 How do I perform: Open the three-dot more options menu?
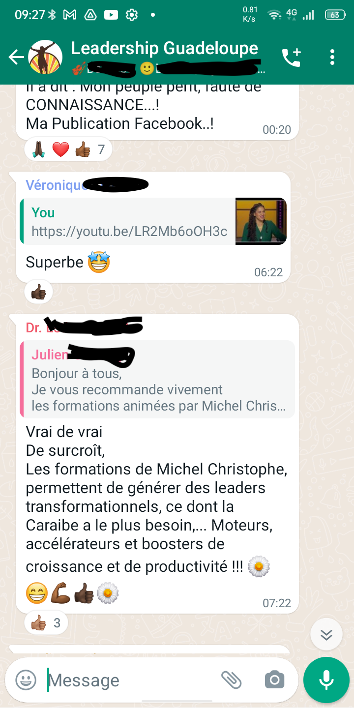tap(333, 58)
